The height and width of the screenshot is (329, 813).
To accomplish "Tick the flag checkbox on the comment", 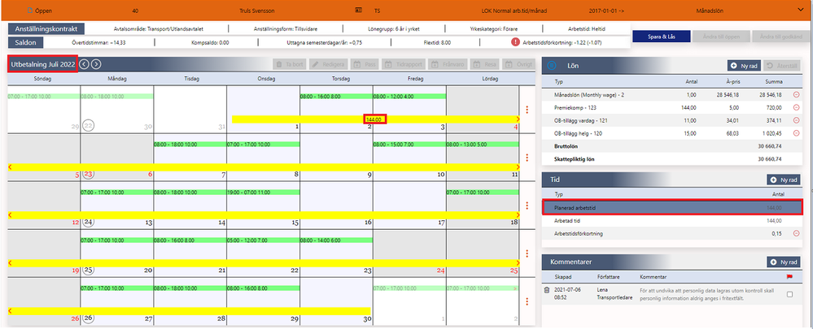I will [x=789, y=294].
